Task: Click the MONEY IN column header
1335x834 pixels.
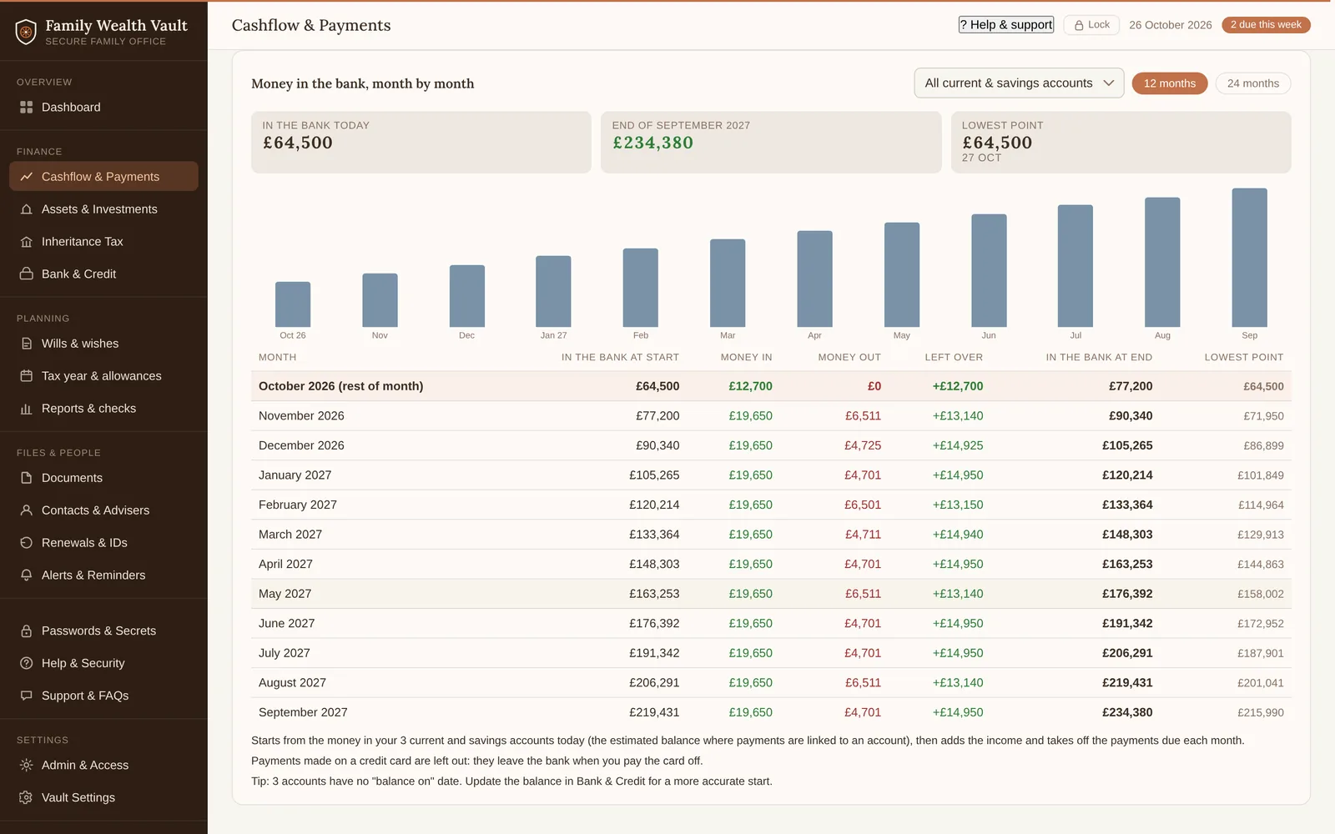Action: pos(746,357)
